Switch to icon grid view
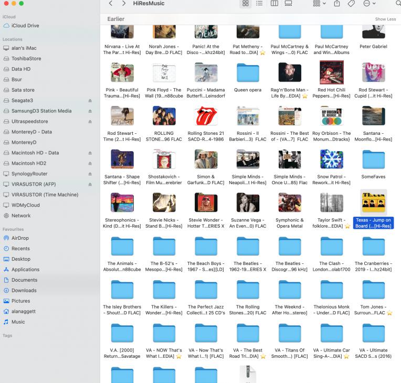This screenshot has height=383, width=401. coord(245,4)
